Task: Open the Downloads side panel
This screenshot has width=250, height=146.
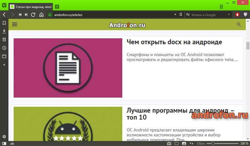Action: pos(4,31)
